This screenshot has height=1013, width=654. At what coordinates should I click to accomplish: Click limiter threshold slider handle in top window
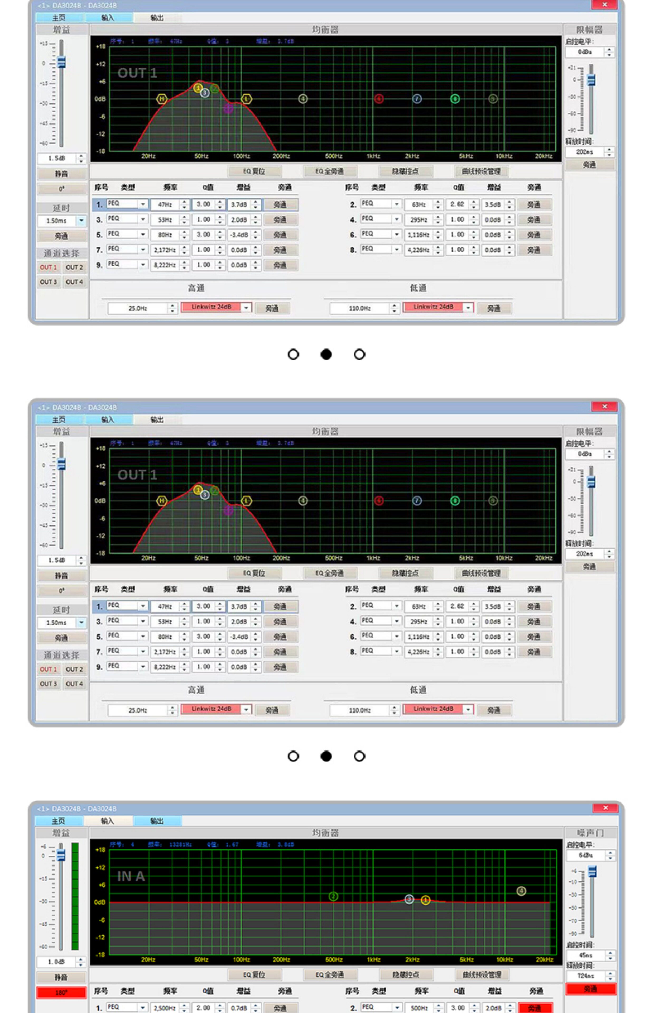pos(591,80)
